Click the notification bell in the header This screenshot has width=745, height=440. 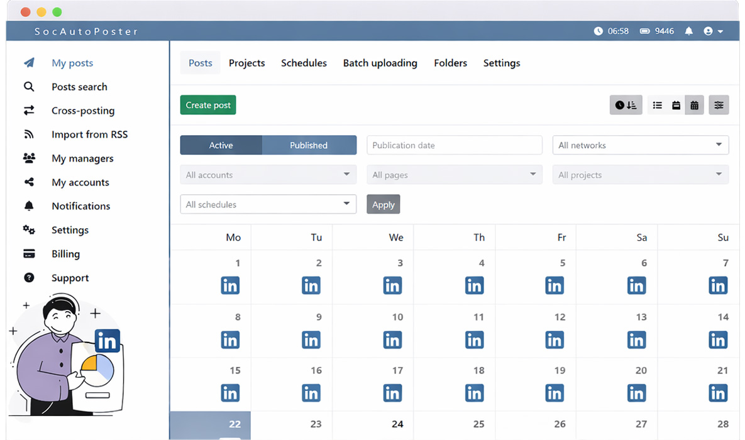coord(688,31)
